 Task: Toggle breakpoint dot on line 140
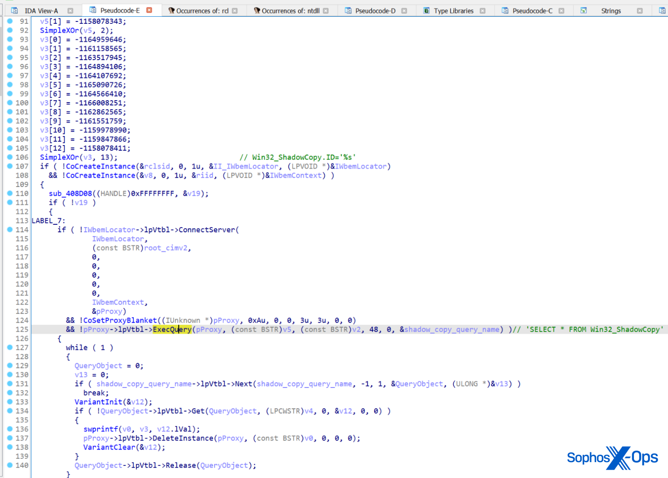[x=10, y=465]
